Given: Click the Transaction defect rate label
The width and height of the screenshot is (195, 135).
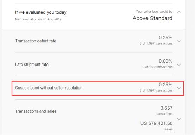Looking at the screenshot, I should 36,41.
